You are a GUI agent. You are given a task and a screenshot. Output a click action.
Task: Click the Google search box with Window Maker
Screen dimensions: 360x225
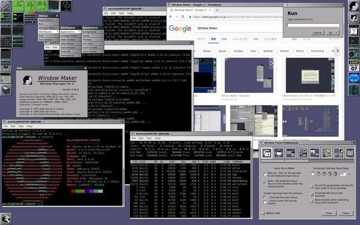pyautogui.click(x=239, y=28)
